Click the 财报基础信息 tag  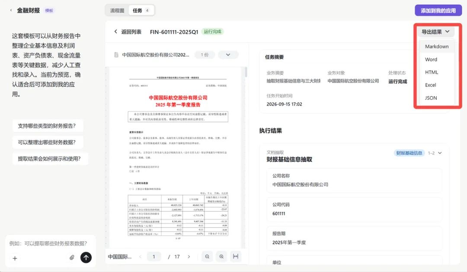[x=409, y=153]
